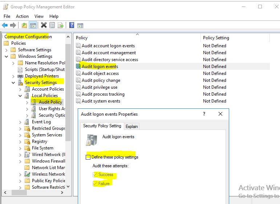Screen dimensions: 280x204
Task: Select the File System tree item
Action: point(42,148)
